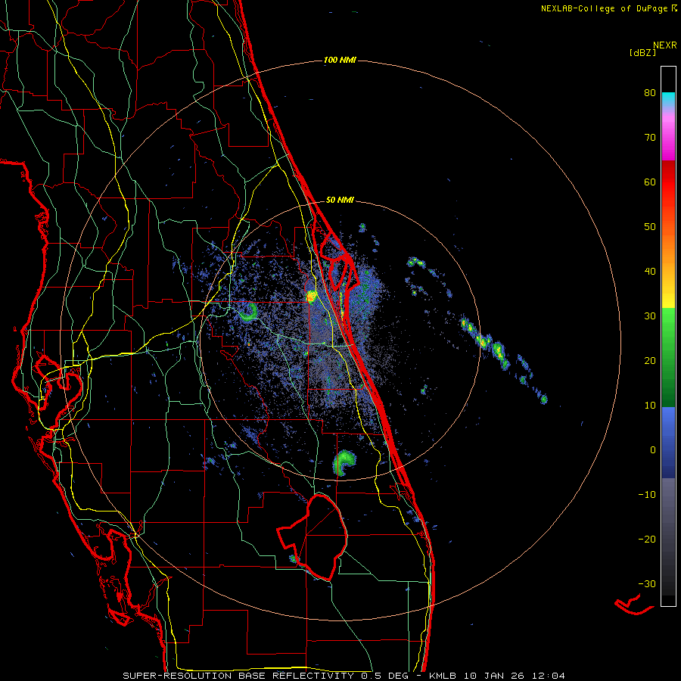This screenshot has width=681, height=681.
Task: Click the -20 value on the dBZ scale
Action: pos(647,540)
